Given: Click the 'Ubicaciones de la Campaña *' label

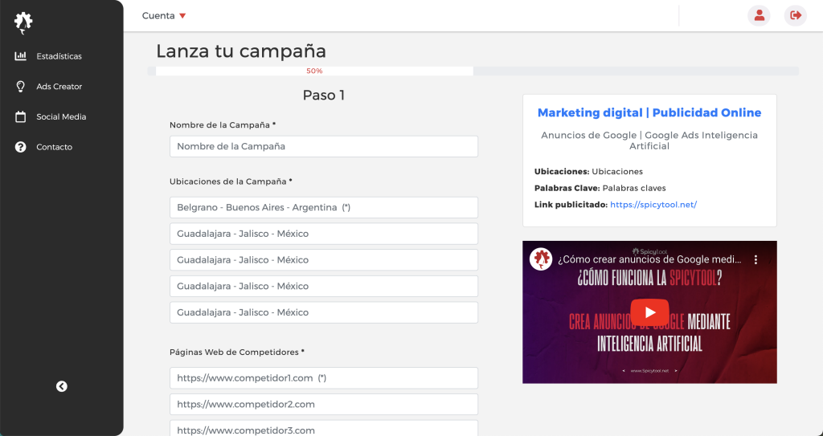Looking at the screenshot, I should [x=231, y=181].
